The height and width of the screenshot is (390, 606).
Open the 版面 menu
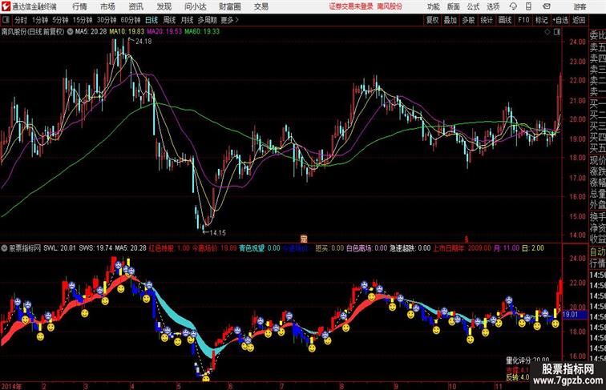point(454,6)
